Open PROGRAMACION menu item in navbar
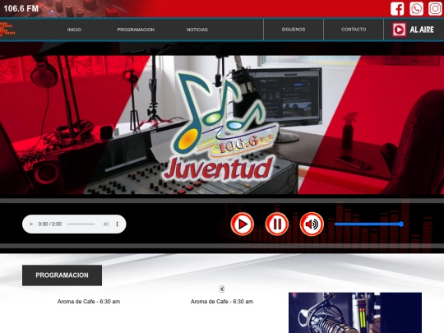This screenshot has width=444, height=333. point(136,30)
